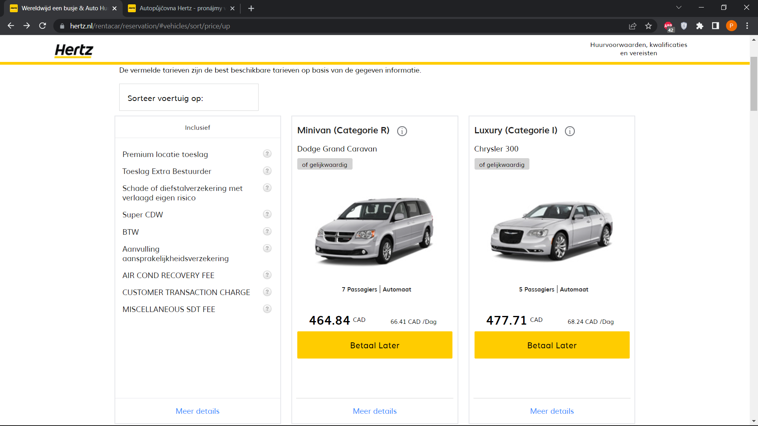This screenshot has height=426, width=758.
Task: Open the Sorteer voertuig op dropdown
Action: click(189, 97)
